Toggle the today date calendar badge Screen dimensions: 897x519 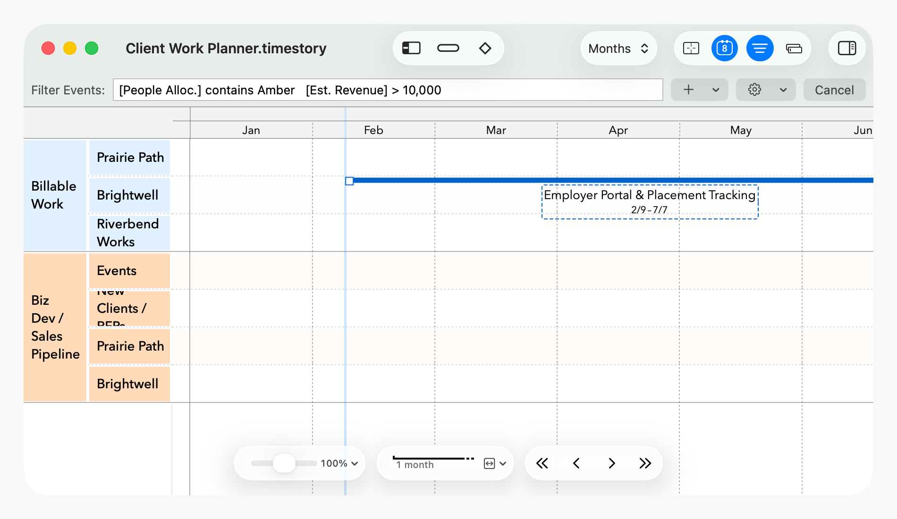pyautogui.click(x=724, y=48)
